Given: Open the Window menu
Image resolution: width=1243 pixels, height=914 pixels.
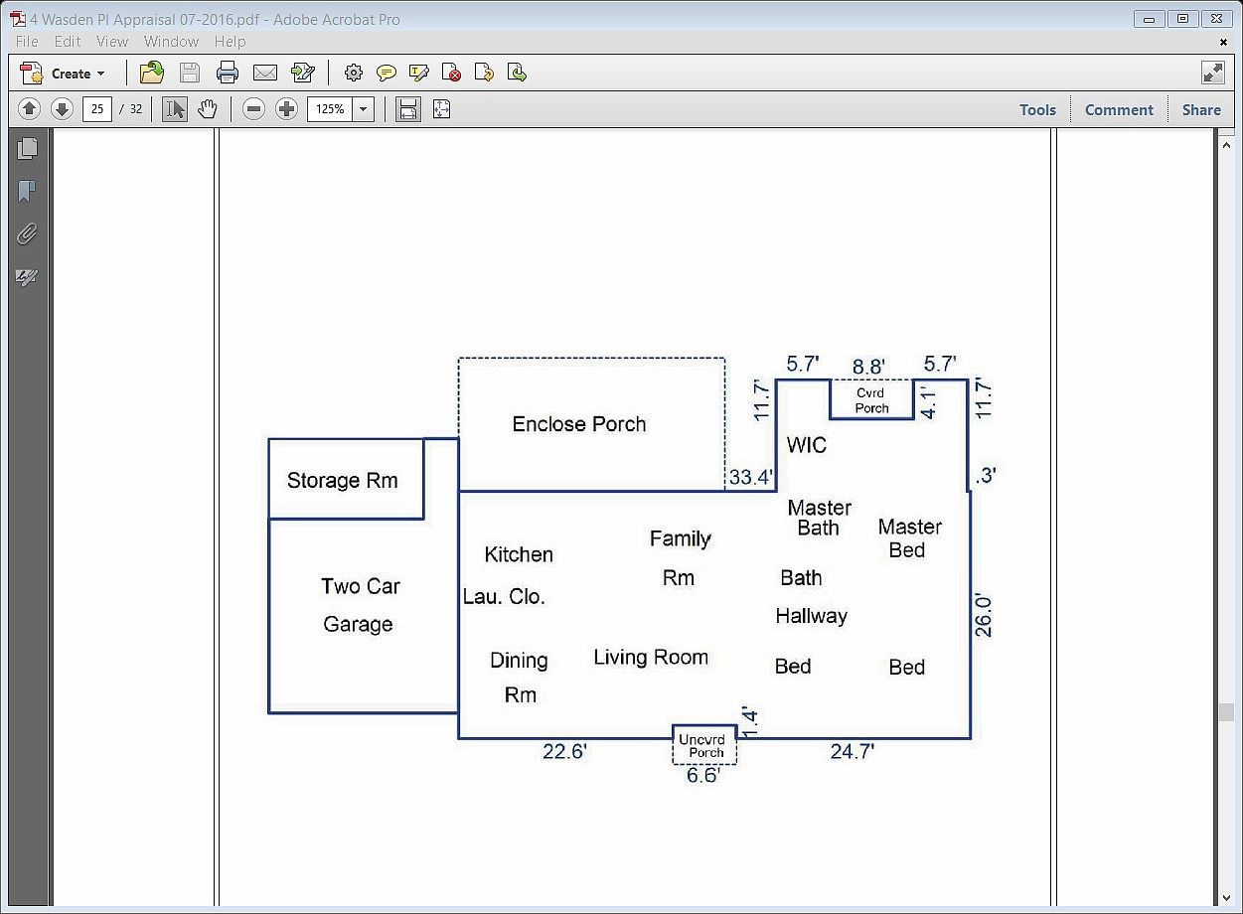Looking at the screenshot, I should tap(171, 42).
